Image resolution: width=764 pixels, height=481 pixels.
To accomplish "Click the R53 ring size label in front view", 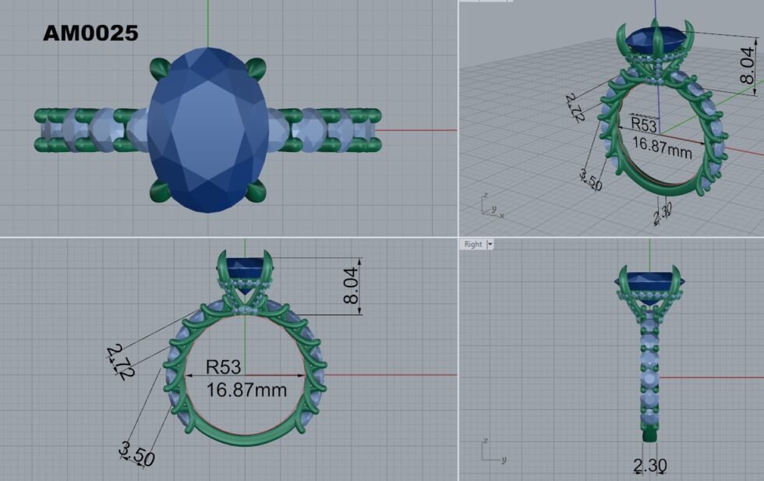I will click(224, 366).
